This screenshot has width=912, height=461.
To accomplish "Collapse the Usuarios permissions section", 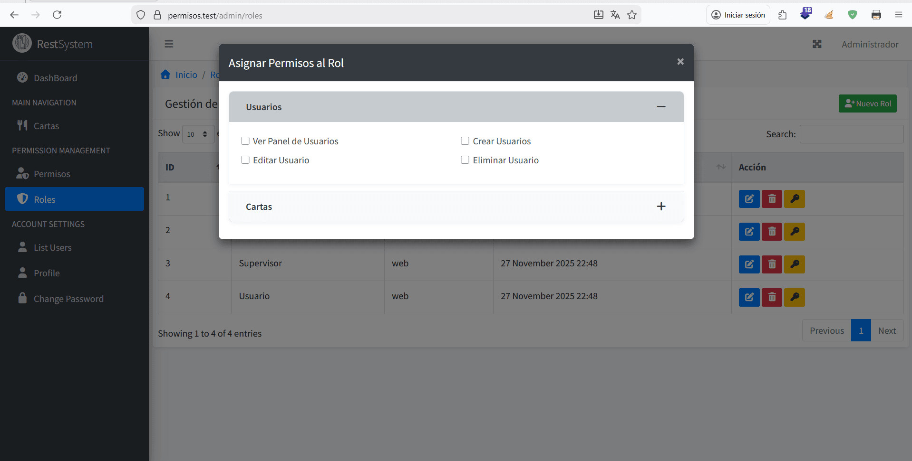I will [661, 107].
